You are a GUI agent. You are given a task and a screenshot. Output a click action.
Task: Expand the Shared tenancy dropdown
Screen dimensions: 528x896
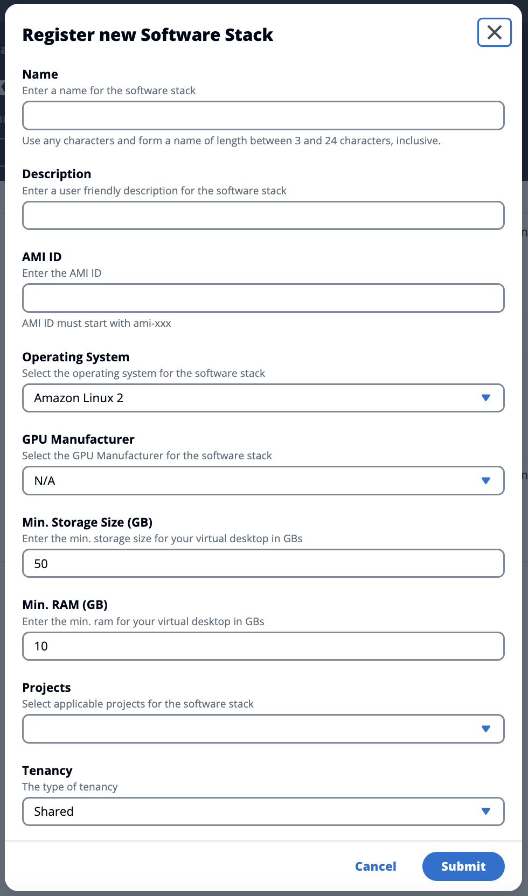tap(253, 811)
